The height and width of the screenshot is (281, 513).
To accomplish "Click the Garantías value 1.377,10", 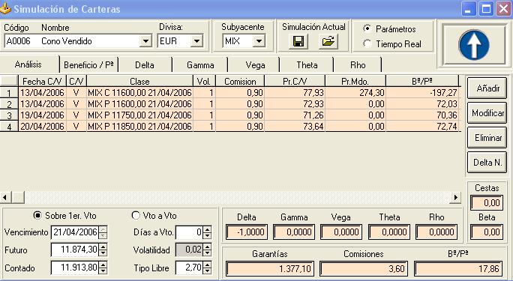I will click(x=270, y=268).
